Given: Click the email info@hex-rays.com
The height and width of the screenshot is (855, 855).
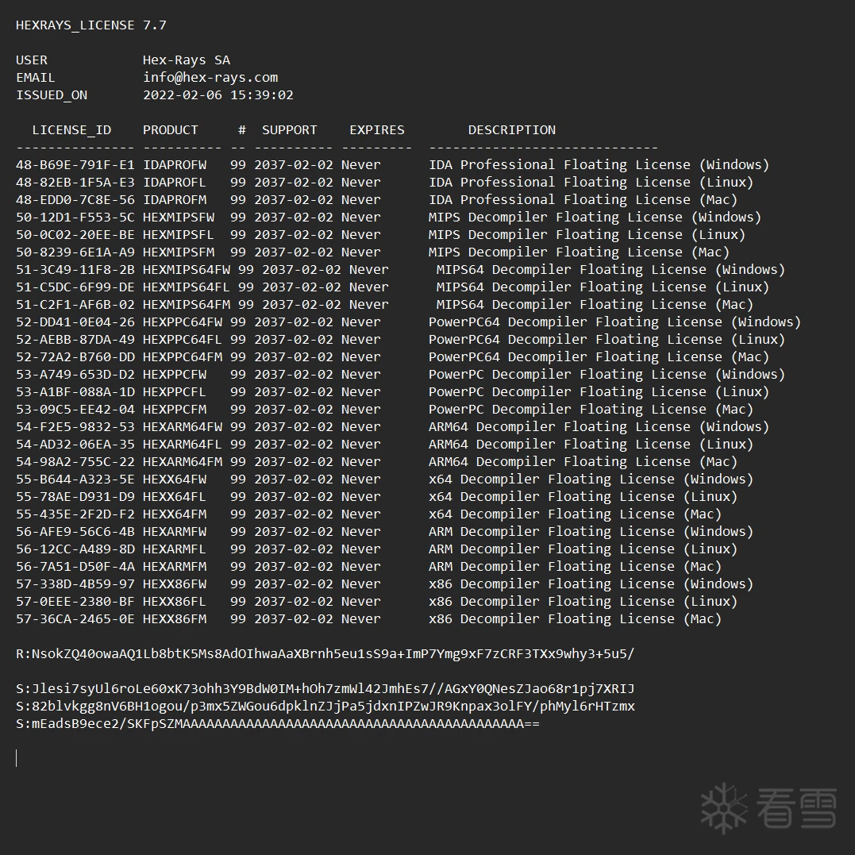Looking at the screenshot, I should (x=210, y=78).
